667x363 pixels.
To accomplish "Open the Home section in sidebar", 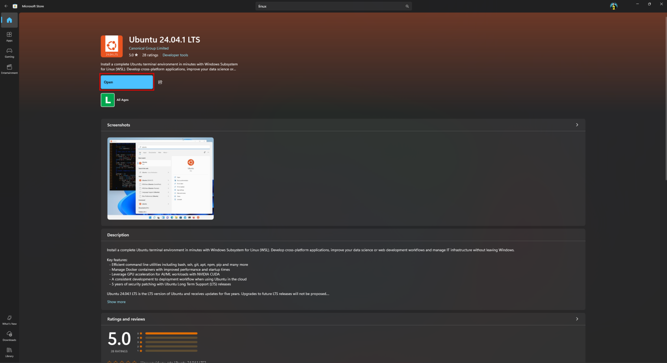I will tap(9, 20).
